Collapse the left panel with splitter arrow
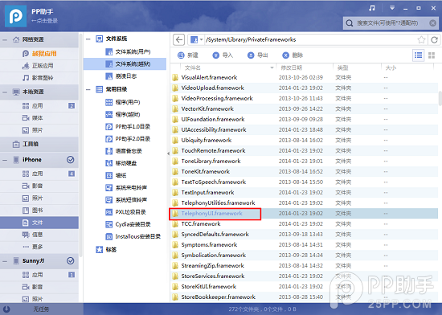This screenshot has height=315, width=442. click(168, 153)
